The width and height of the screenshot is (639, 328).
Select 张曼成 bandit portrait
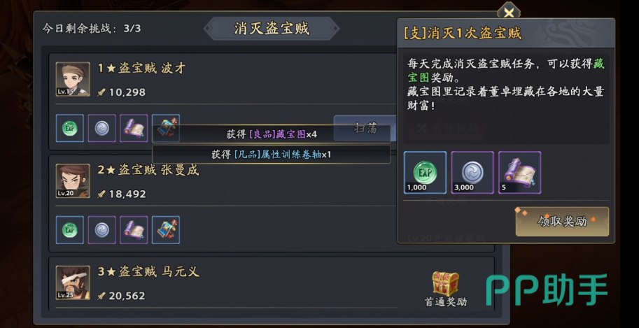coord(73,180)
